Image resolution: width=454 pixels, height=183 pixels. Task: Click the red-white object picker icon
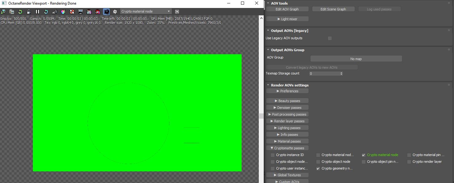coord(72,12)
